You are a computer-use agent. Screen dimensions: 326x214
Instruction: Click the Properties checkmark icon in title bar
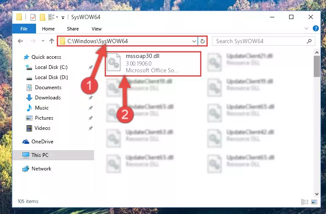[x=33, y=17]
